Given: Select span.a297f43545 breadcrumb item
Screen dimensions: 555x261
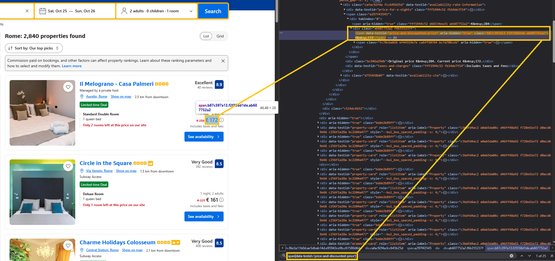Looking at the screenshot, I should (419, 248).
